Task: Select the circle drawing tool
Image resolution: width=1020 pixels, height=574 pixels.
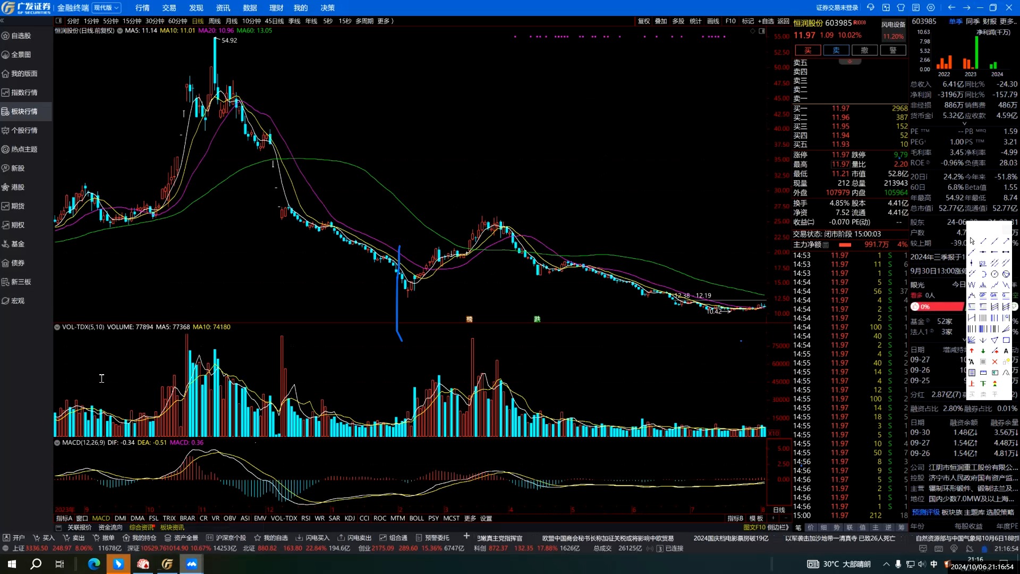Action: [994, 274]
